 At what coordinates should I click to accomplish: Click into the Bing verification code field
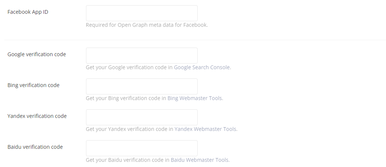coord(141,86)
